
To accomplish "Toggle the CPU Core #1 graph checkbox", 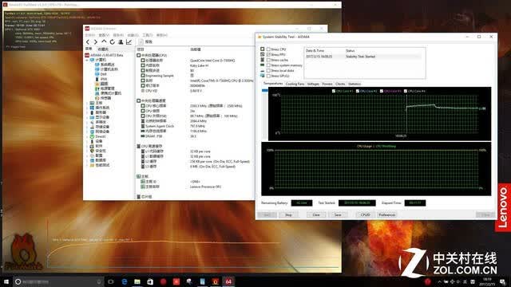I will (x=334, y=91).
